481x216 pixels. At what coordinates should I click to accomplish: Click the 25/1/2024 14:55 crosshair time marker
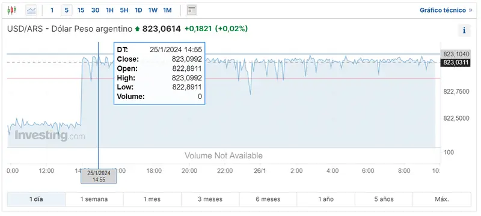coord(99,176)
